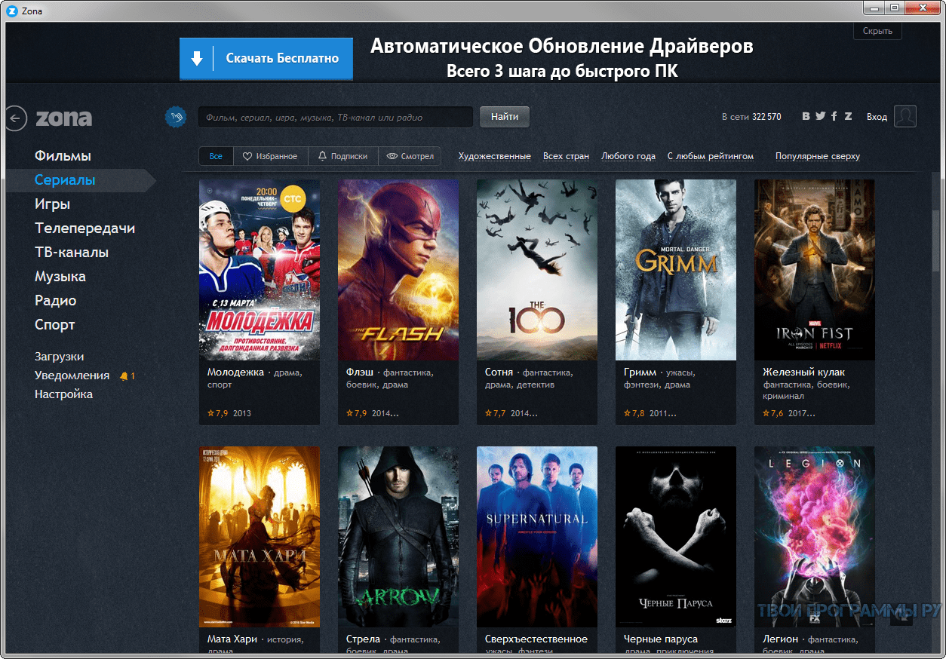Open the С любым рейтингом rating filter

pyautogui.click(x=711, y=156)
